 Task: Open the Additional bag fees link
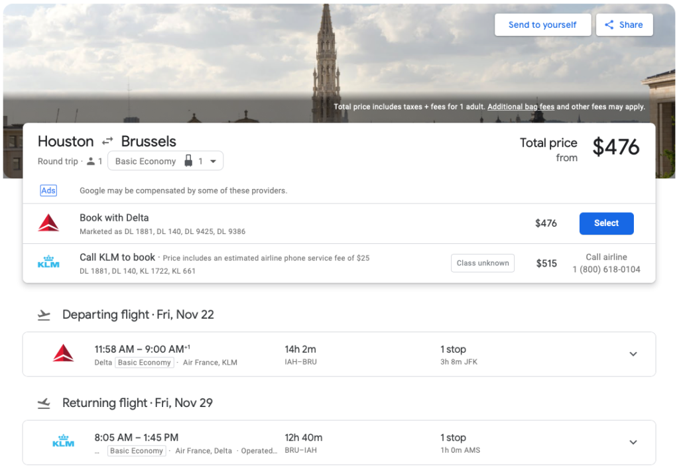click(521, 107)
